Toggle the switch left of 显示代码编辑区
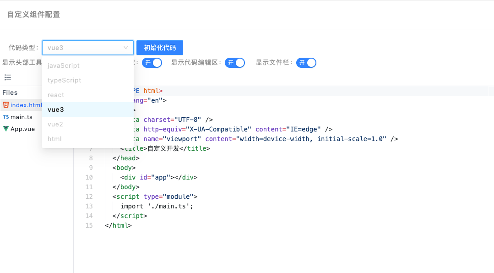 [x=152, y=63]
